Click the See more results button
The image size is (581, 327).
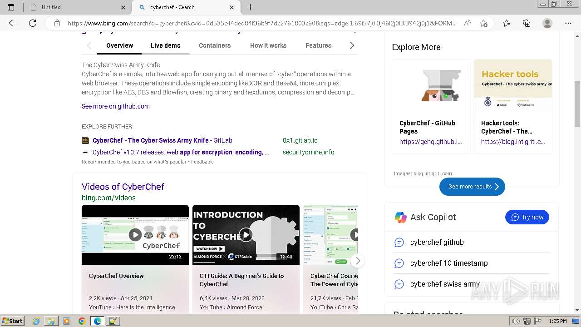[x=472, y=187]
